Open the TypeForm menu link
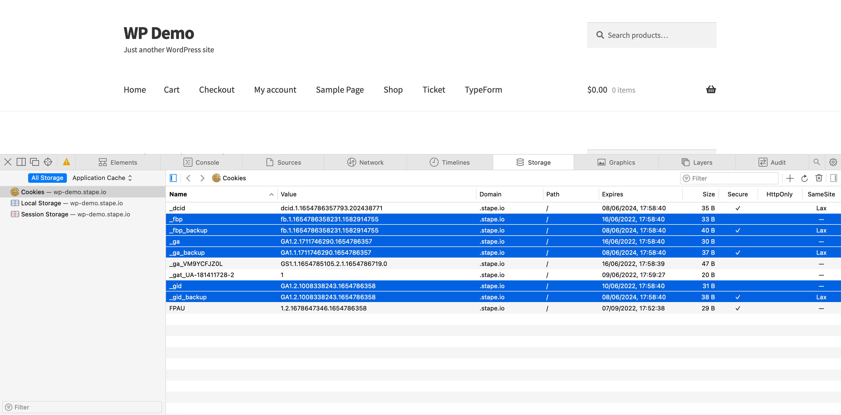 click(x=483, y=90)
